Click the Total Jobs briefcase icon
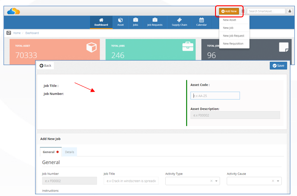 [x=188, y=46]
